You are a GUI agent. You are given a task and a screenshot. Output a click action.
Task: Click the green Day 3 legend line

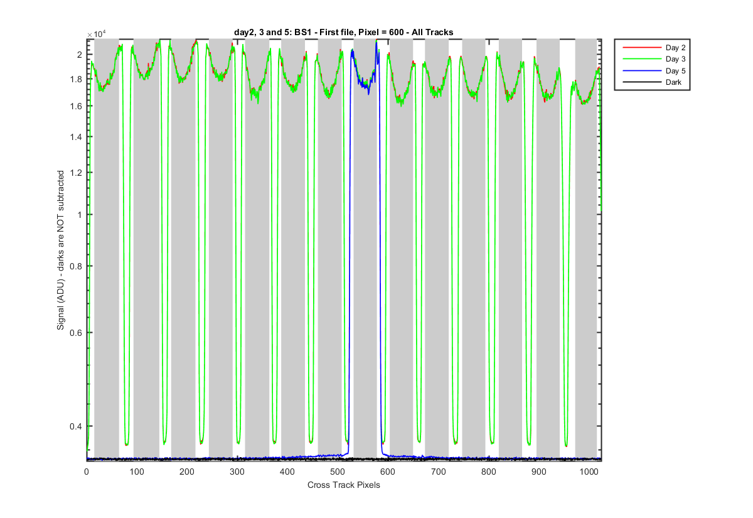pos(641,59)
